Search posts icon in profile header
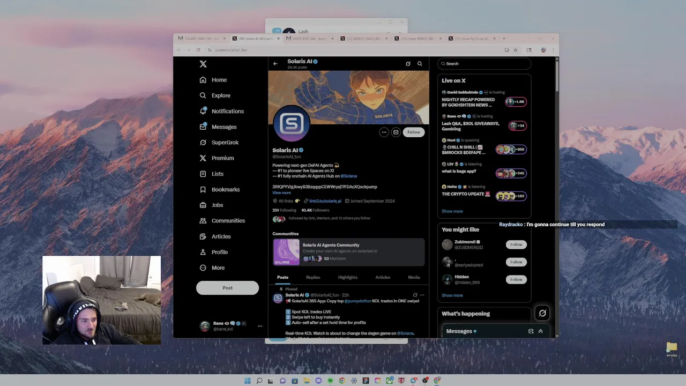 420,64
